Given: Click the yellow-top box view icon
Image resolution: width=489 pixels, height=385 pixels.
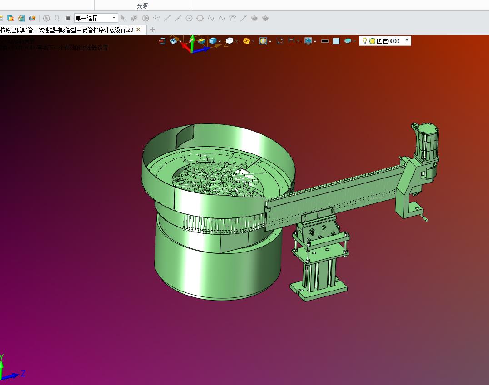Looking at the screenshot, I should tap(201, 41).
